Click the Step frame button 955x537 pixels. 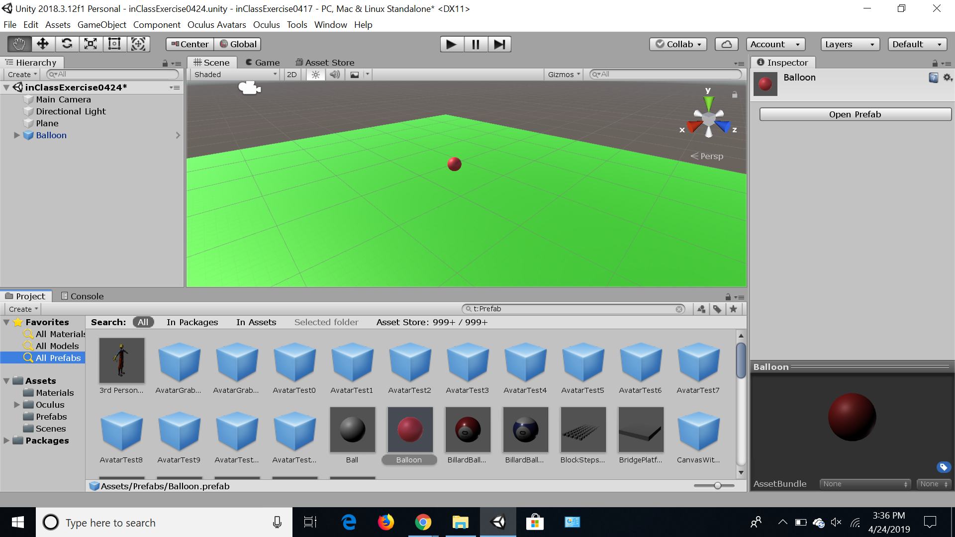point(499,44)
